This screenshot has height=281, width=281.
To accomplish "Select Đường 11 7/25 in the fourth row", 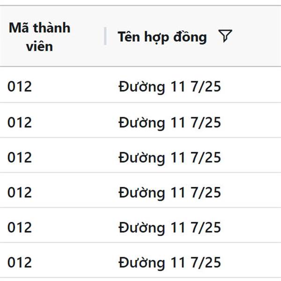I will pos(170,192).
